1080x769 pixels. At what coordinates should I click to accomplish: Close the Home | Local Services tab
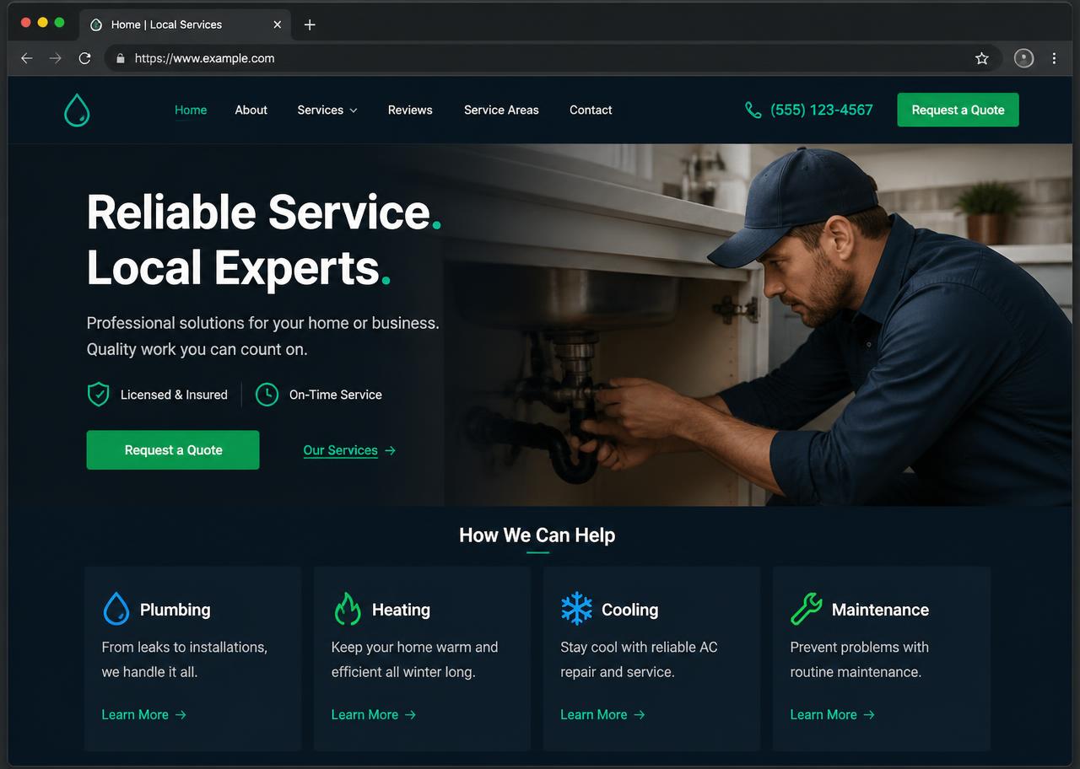pos(278,24)
